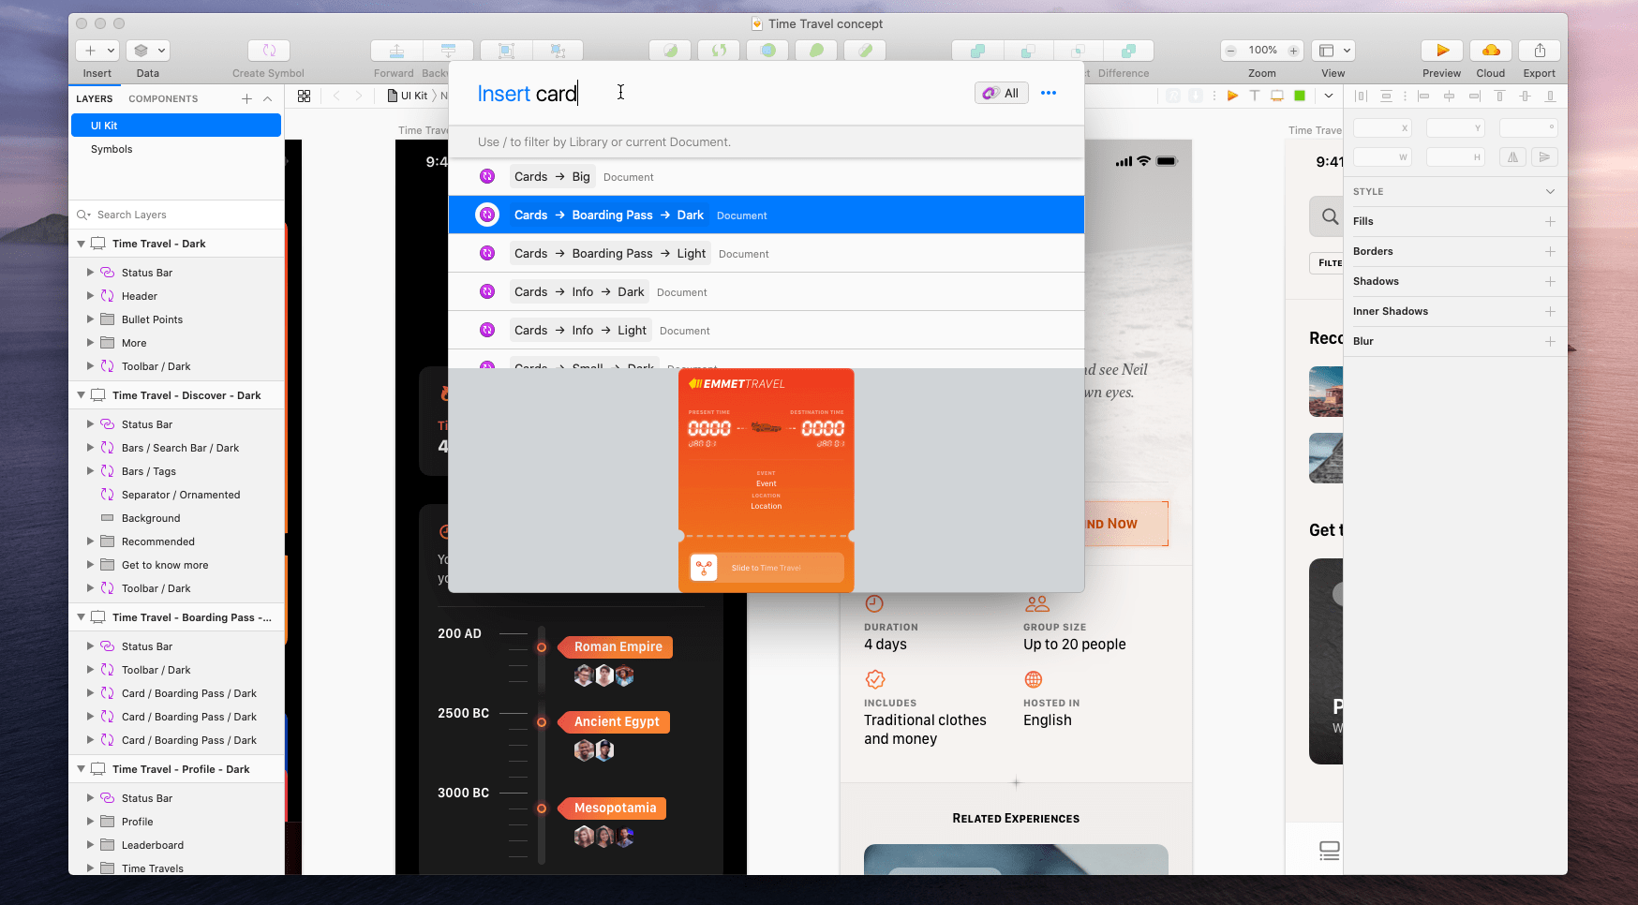Flip the selection horizontally
1638x905 pixels.
point(1512,156)
